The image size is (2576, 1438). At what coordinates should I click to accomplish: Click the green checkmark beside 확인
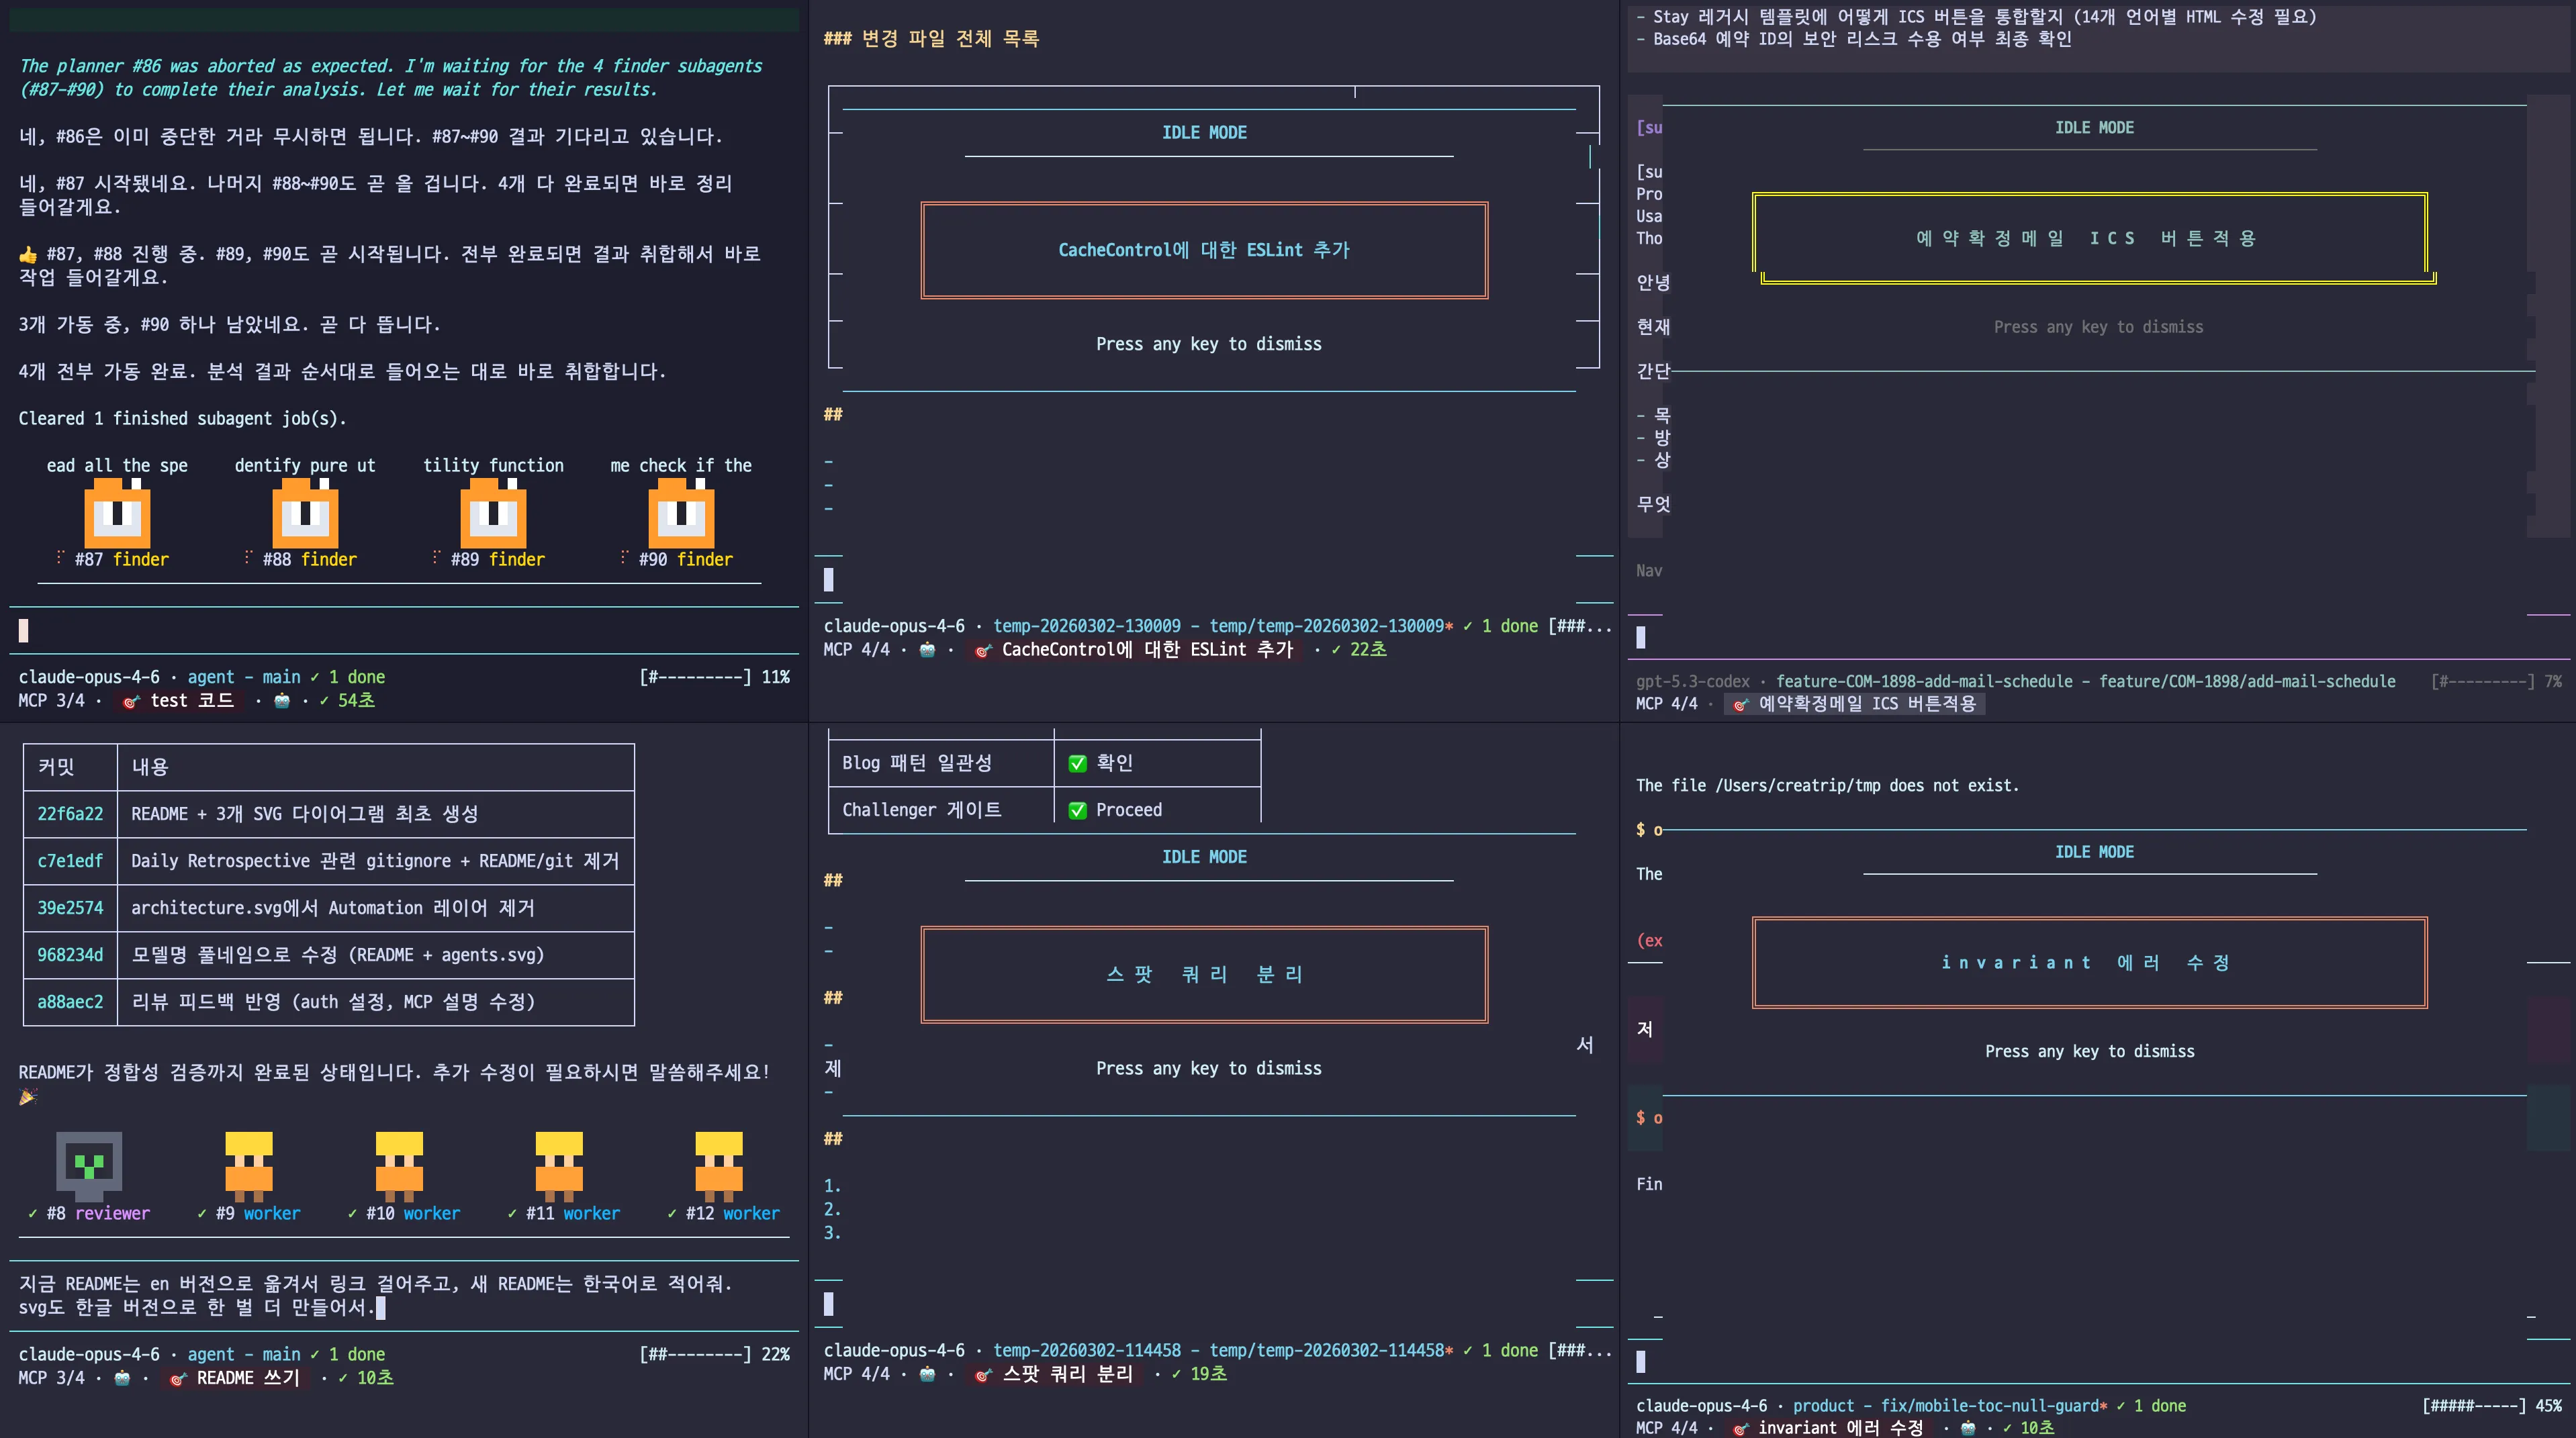pyautogui.click(x=1077, y=763)
